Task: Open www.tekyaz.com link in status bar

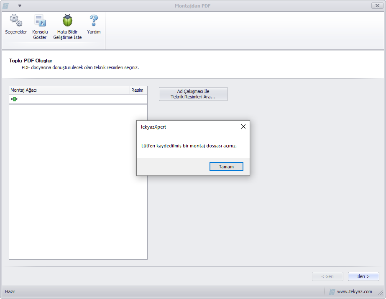Action: (x=355, y=291)
